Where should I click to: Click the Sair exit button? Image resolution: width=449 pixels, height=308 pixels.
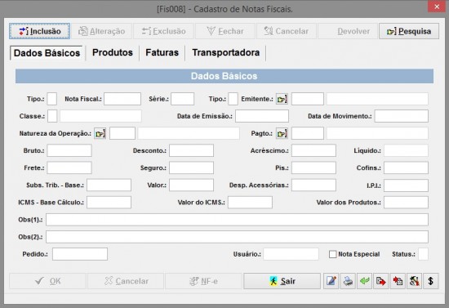pyautogui.click(x=282, y=281)
